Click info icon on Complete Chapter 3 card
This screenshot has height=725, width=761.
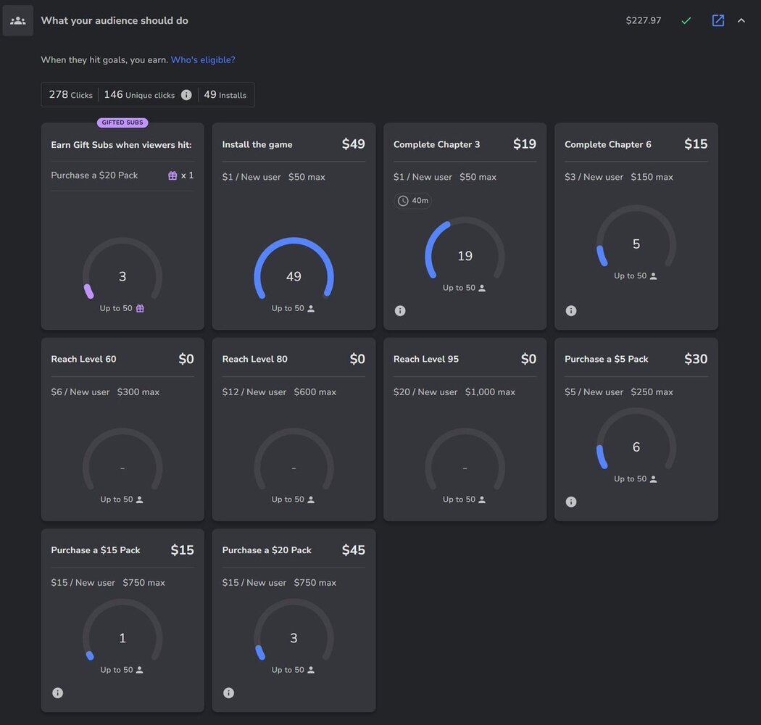[400, 311]
